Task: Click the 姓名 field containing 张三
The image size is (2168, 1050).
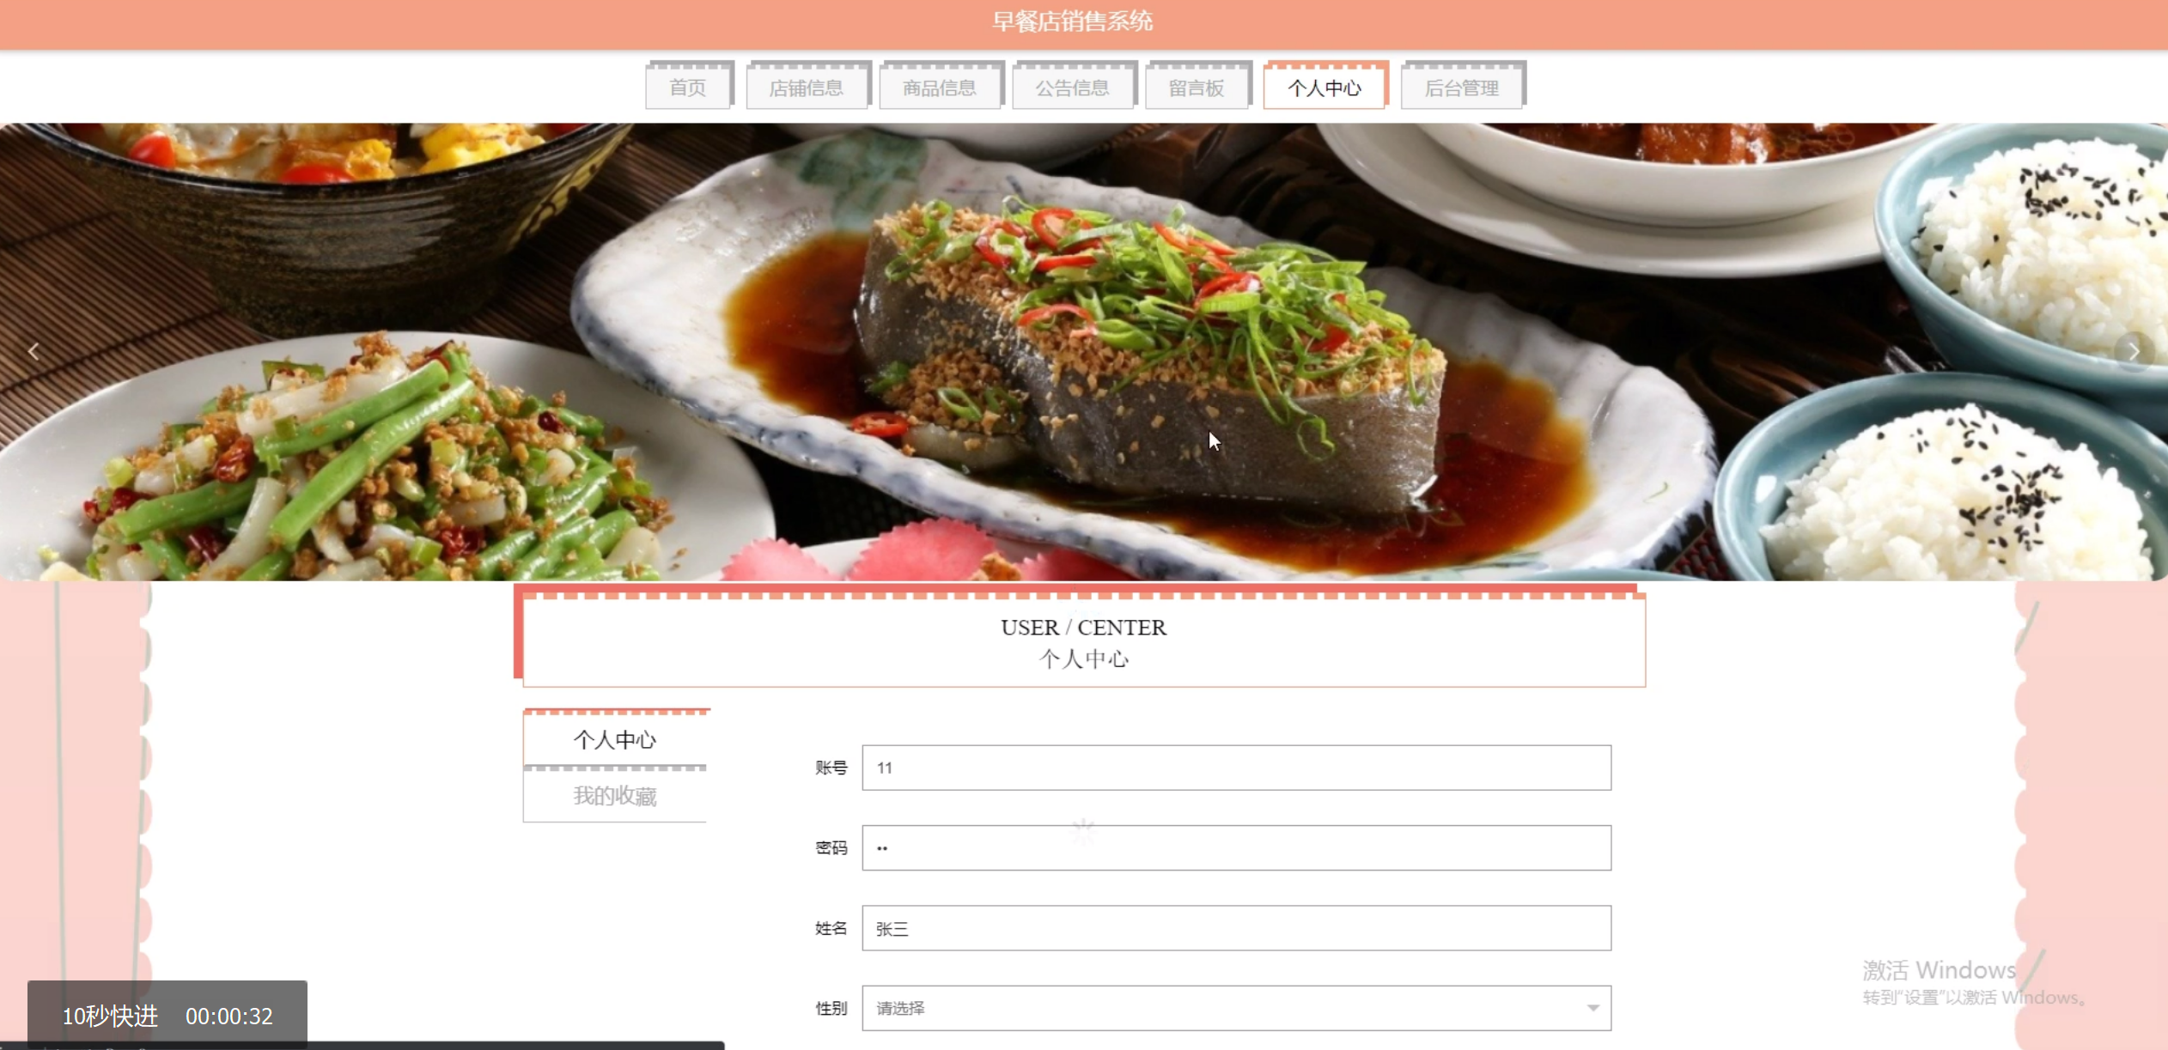Action: click(1235, 928)
